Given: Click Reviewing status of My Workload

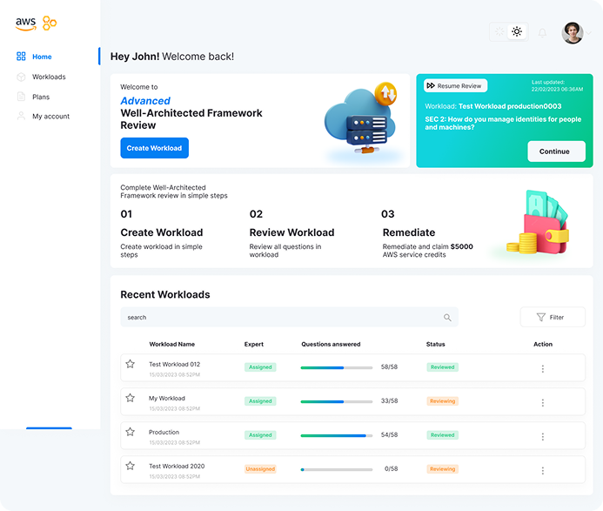Looking at the screenshot, I should (x=442, y=401).
